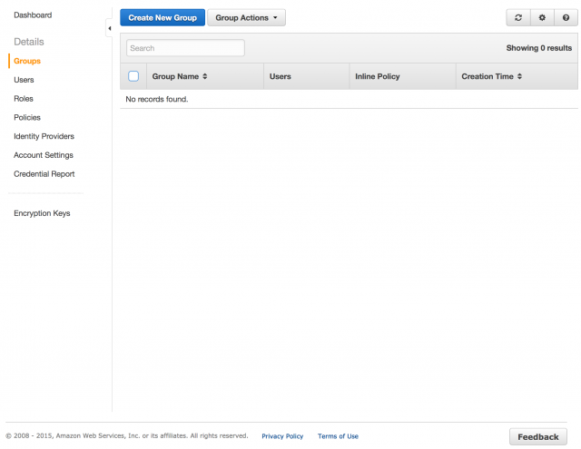Viewport: 581px width, 449px height.
Task: Go to Users in sidebar
Action: click(24, 80)
